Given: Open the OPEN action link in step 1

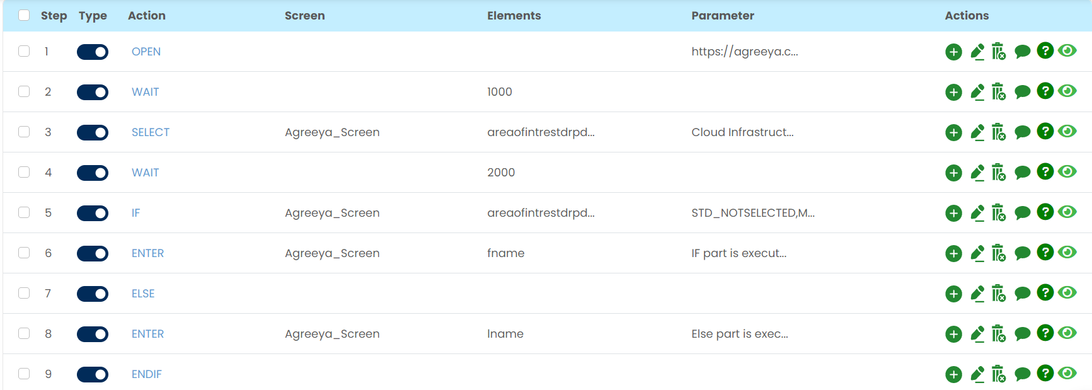Looking at the screenshot, I should click(x=146, y=52).
